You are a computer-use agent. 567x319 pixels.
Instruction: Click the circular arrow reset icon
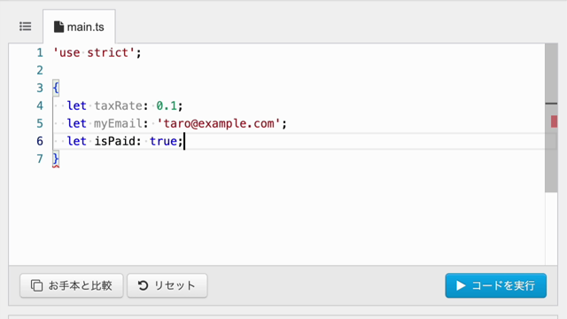click(x=144, y=285)
